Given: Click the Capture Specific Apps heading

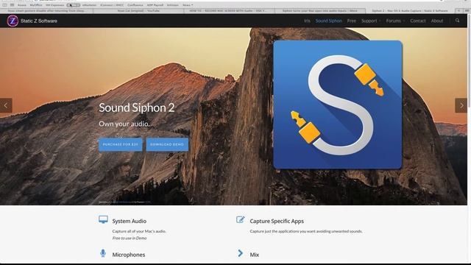Looking at the screenshot, I should click(277, 221).
